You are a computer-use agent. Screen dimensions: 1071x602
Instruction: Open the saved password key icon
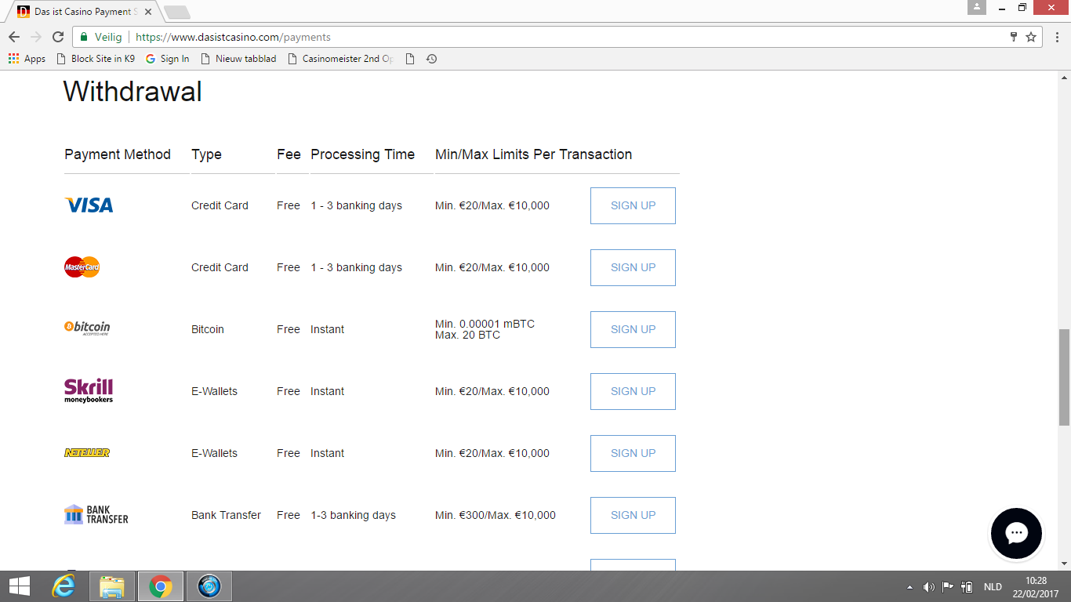coord(1014,37)
